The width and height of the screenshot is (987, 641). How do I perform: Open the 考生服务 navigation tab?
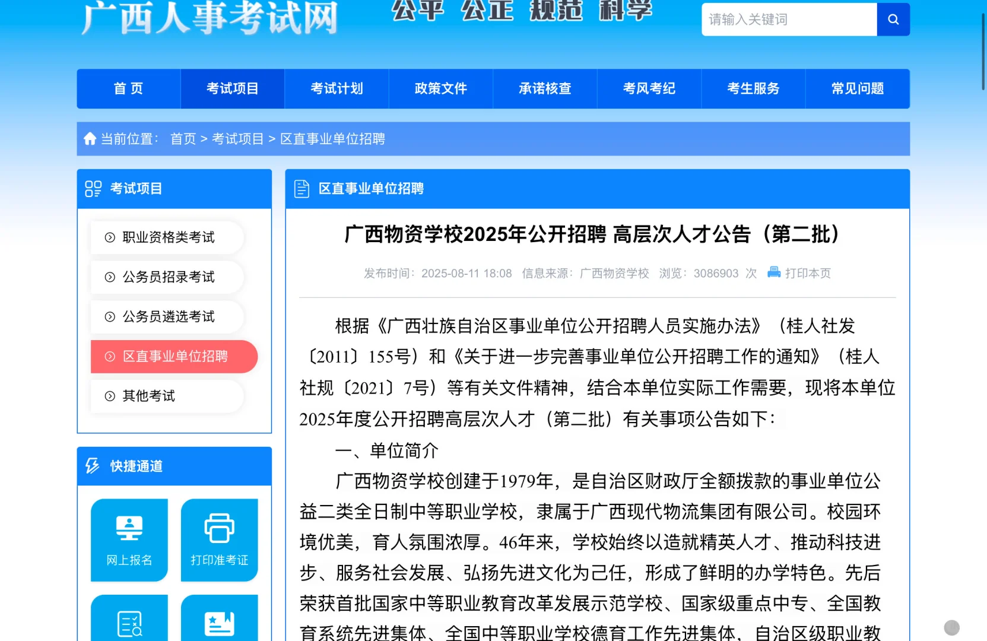[754, 88]
